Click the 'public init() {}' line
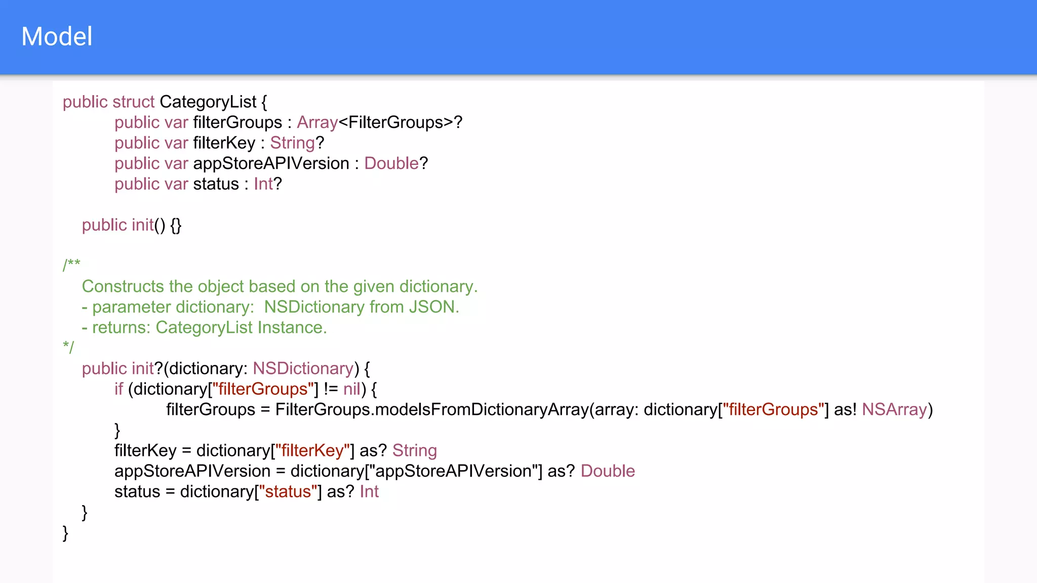The width and height of the screenshot is (1037, 583). (132, 225)
